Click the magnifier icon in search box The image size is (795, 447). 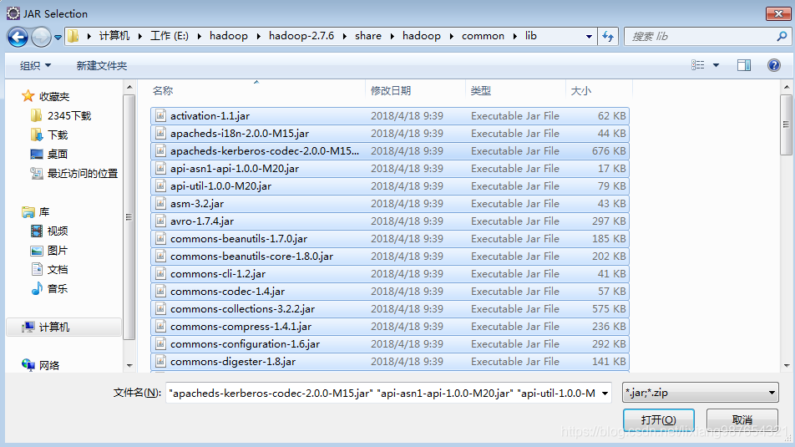[782, 37]
